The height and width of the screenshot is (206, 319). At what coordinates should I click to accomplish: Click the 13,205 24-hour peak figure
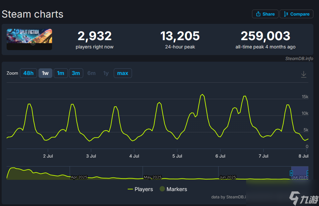click(x=180, y=36)
